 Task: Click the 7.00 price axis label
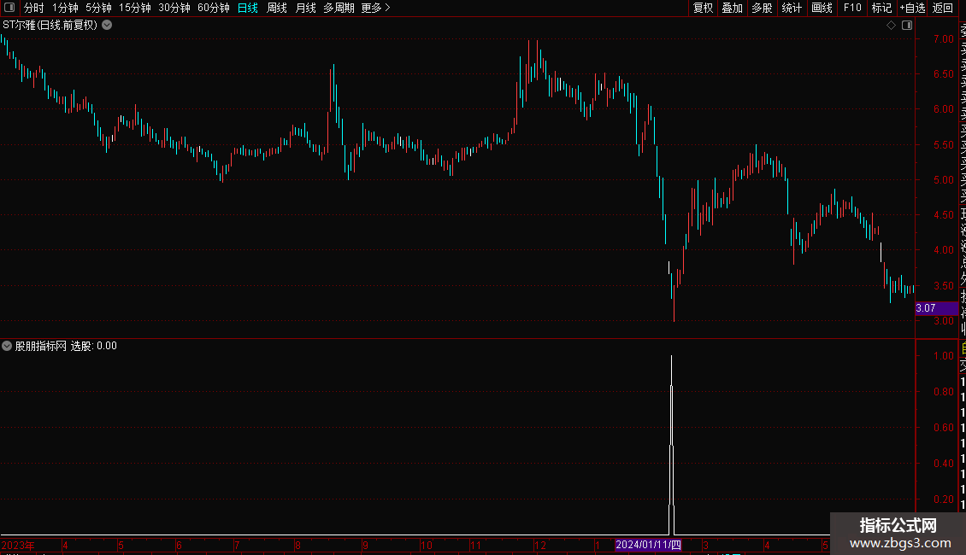(943, 38)
